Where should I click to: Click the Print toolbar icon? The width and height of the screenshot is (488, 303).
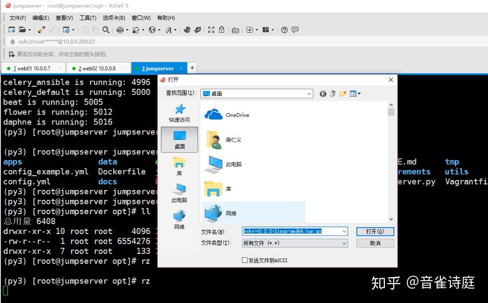tap(121, 30)
